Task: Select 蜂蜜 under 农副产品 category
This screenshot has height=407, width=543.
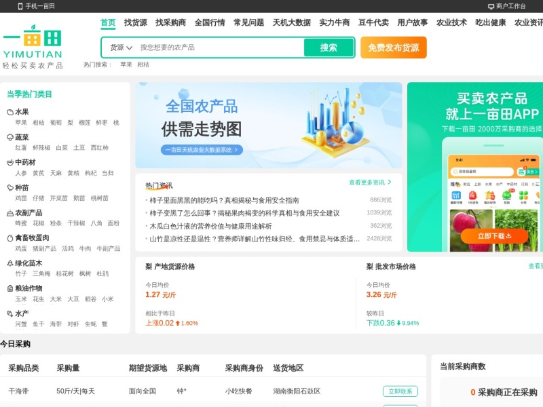Action: [x=21, y=223]
